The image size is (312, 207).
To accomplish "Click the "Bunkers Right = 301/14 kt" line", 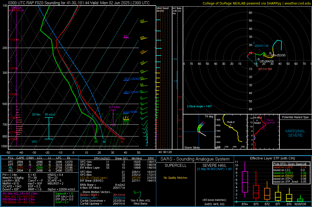I will click(x=103, y=195).
